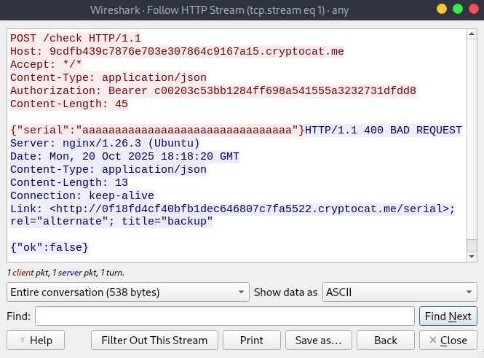Click the 'POST /check HTTP/1.1' line
The height and width of the screenshot is (358, 484).
76,39
